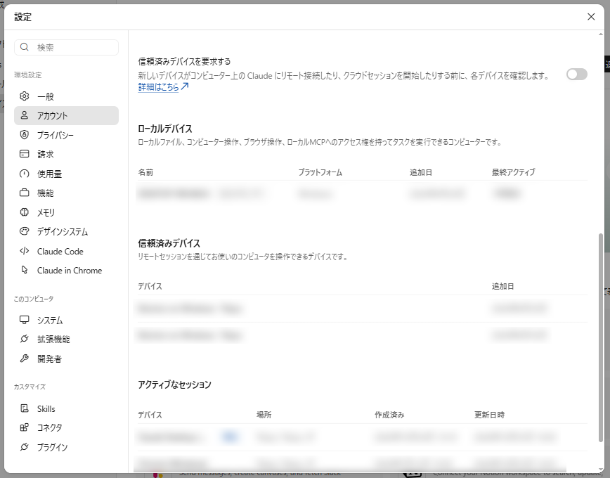Open the 機能 settings section

tap(66, 193)
